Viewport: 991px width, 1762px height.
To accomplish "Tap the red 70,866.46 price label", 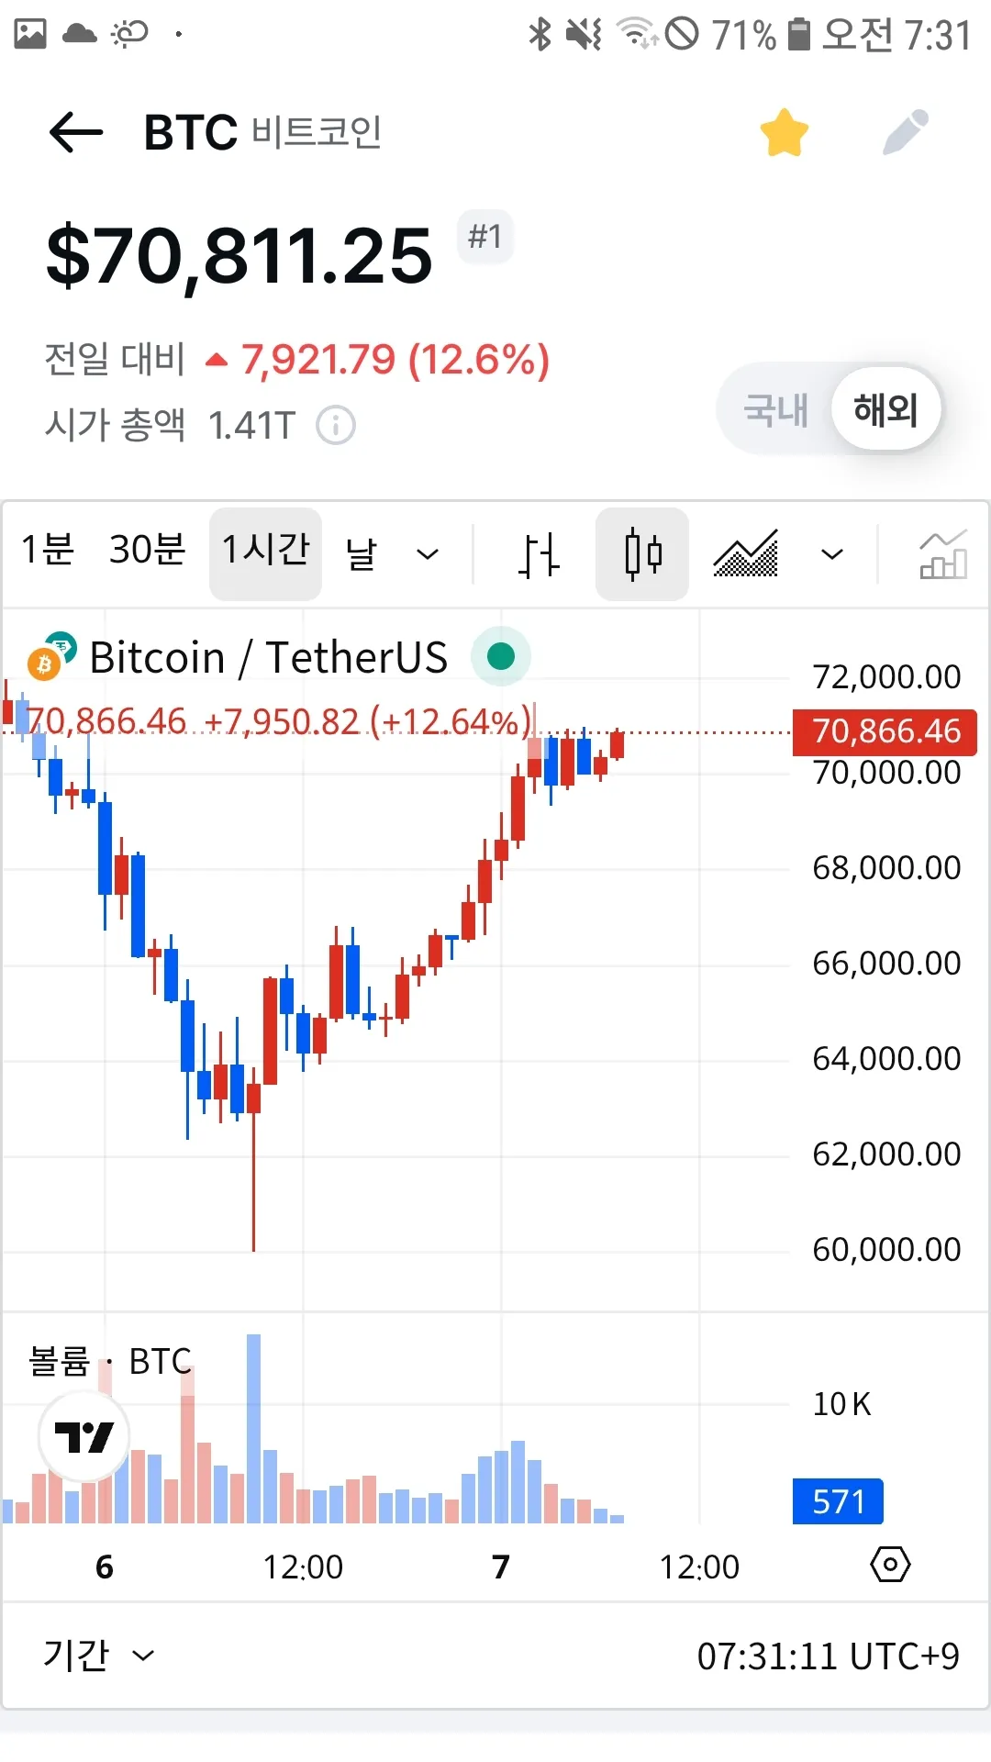I will pyautogui.click(x=885, y=731).
